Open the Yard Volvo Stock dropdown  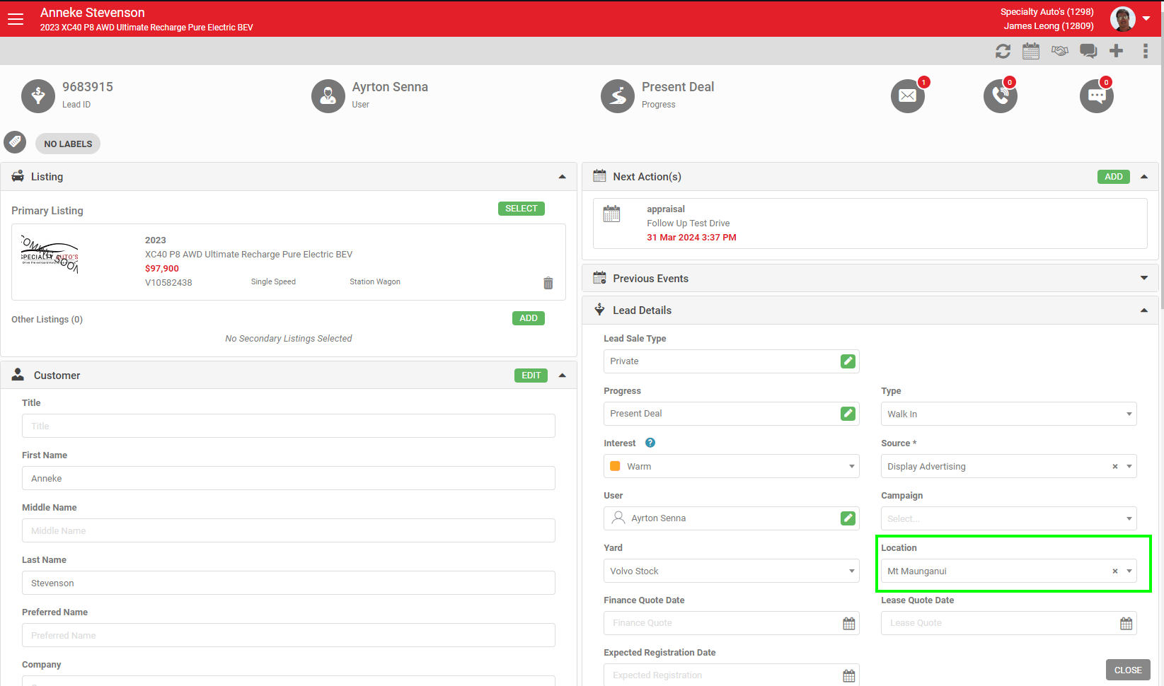point(732,571)
